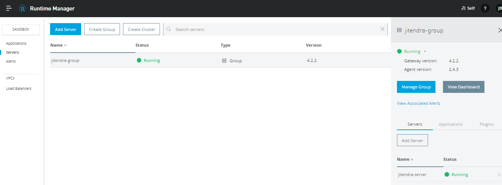
Task: Click the Agent version value 2.4.3
Action: tap(454, 69)
